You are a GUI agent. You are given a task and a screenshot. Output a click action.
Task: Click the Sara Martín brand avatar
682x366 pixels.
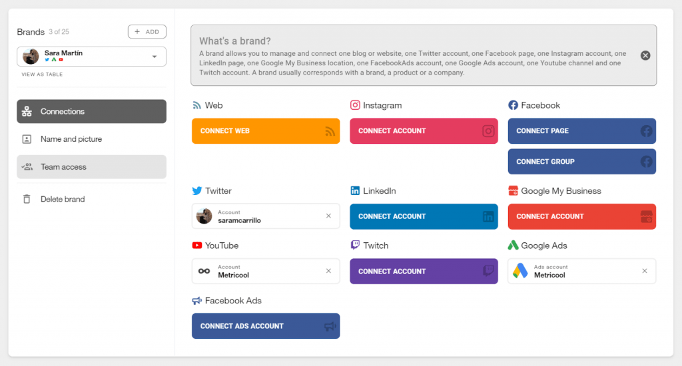(31, 57)
